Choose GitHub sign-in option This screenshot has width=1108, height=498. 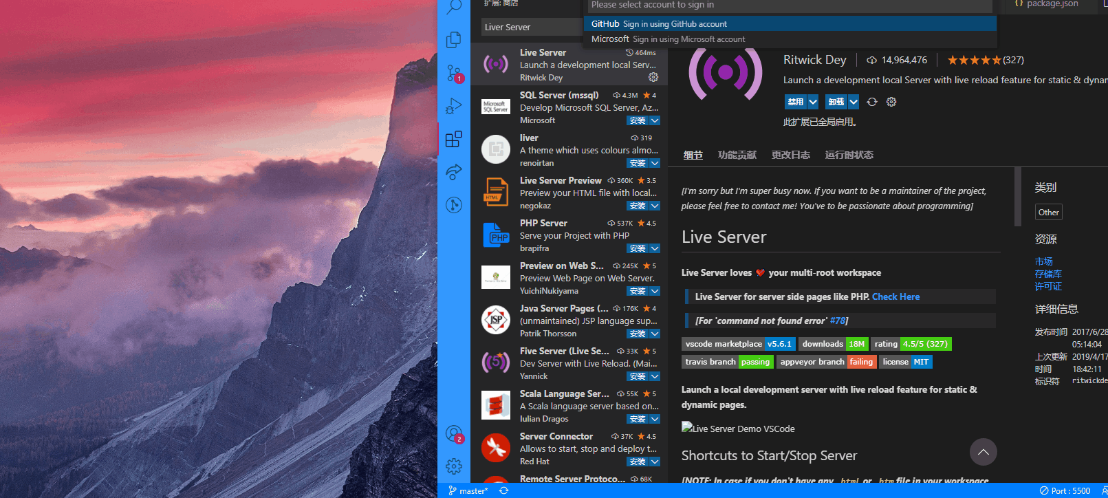click(x=790, y=24)
